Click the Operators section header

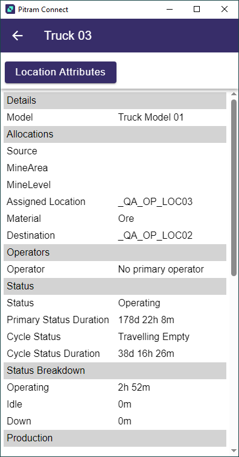pyautogui.click(x=115, y=253)
